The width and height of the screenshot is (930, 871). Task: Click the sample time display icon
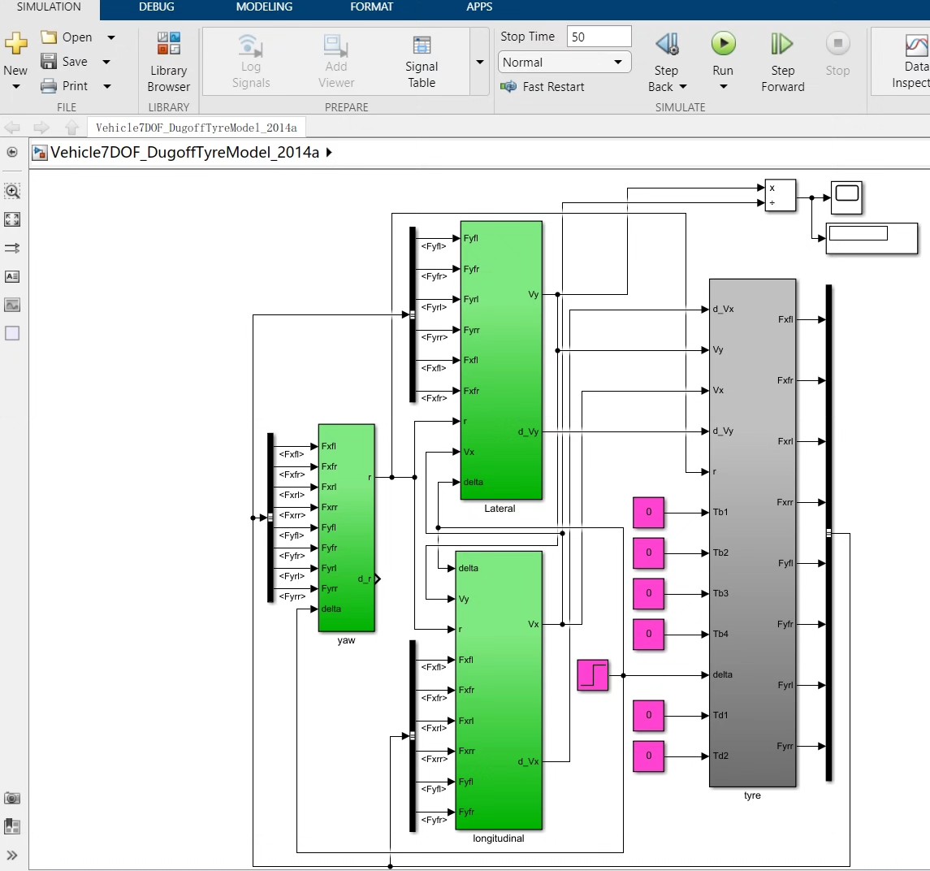coord(12,248)
